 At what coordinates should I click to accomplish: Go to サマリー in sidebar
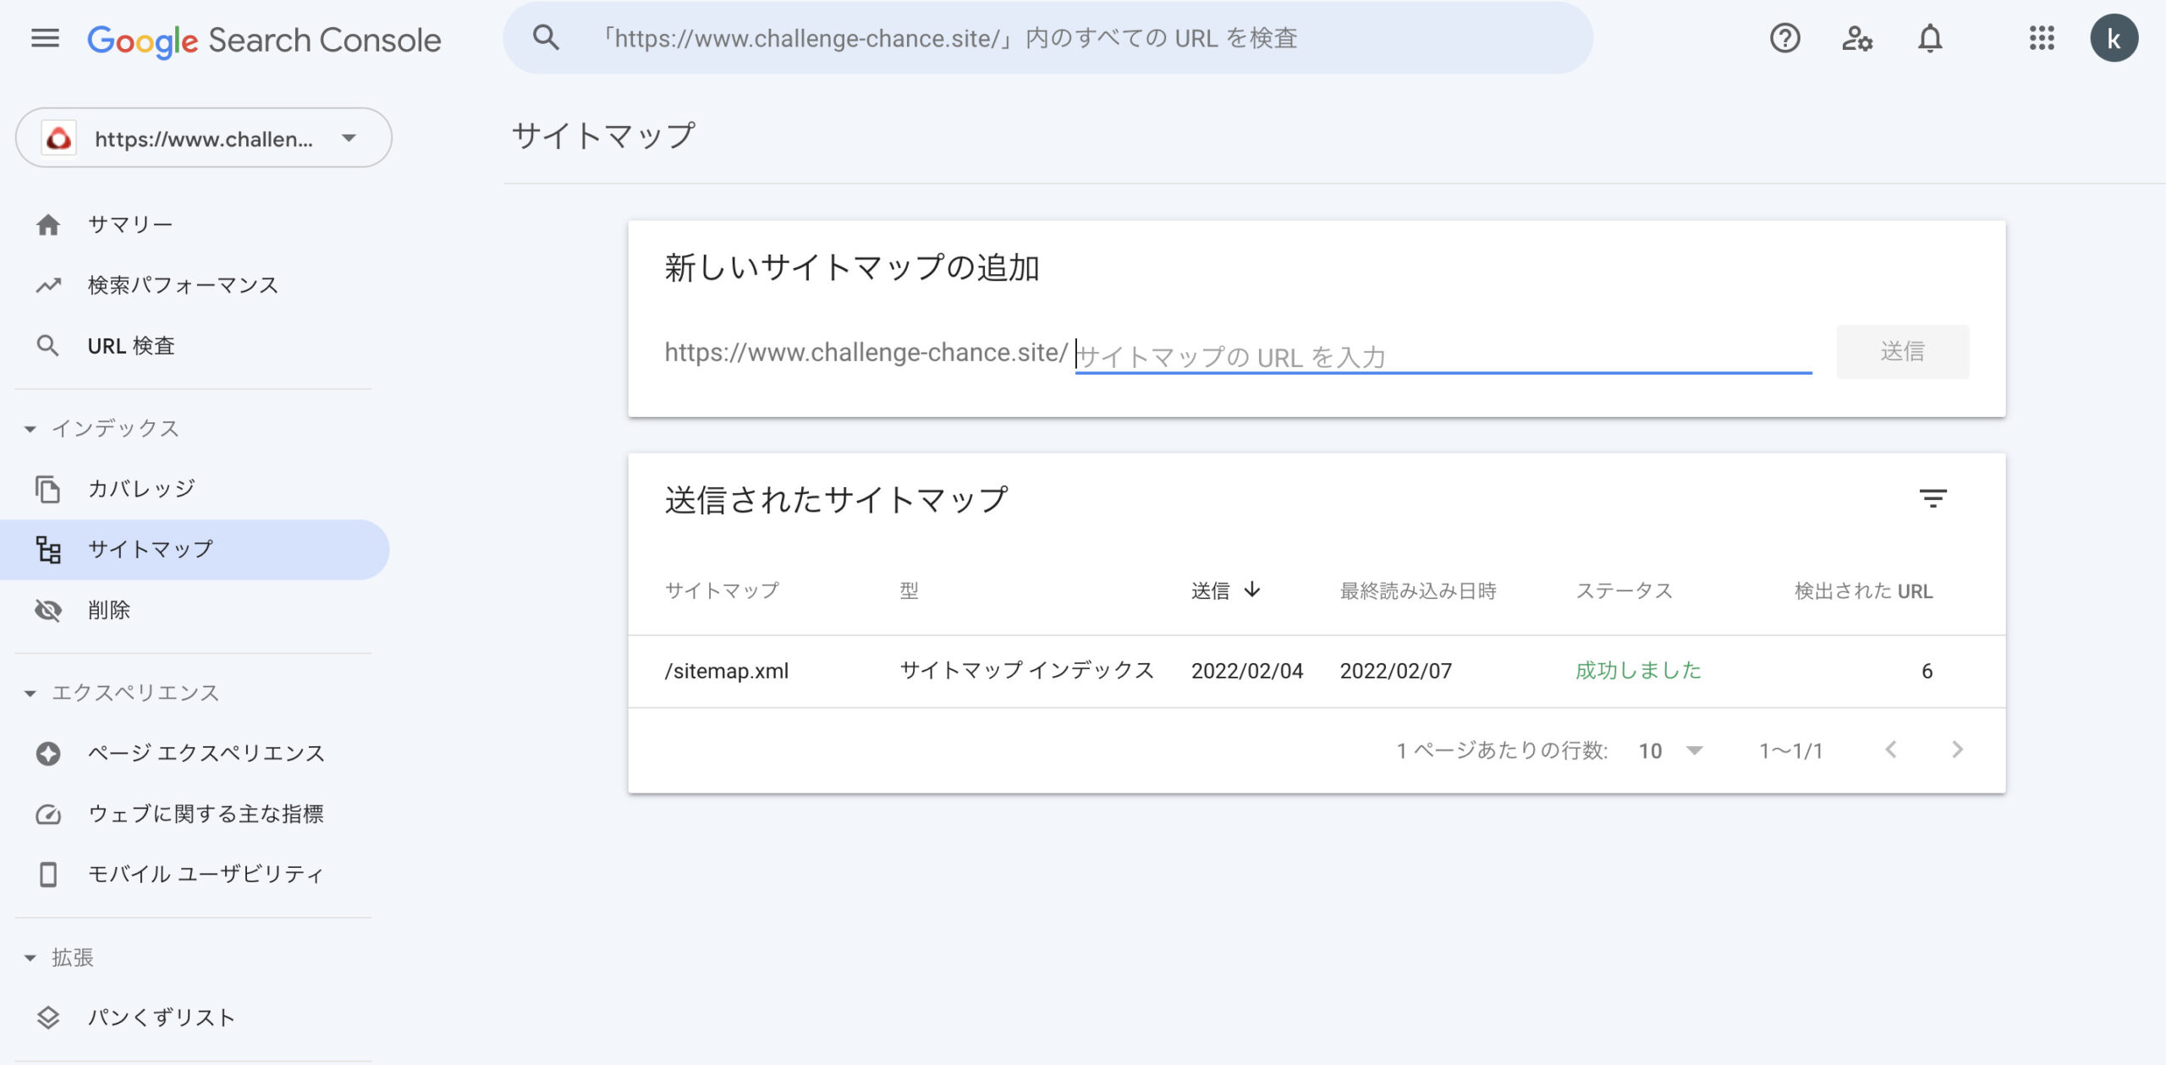(x=130, y=224)
